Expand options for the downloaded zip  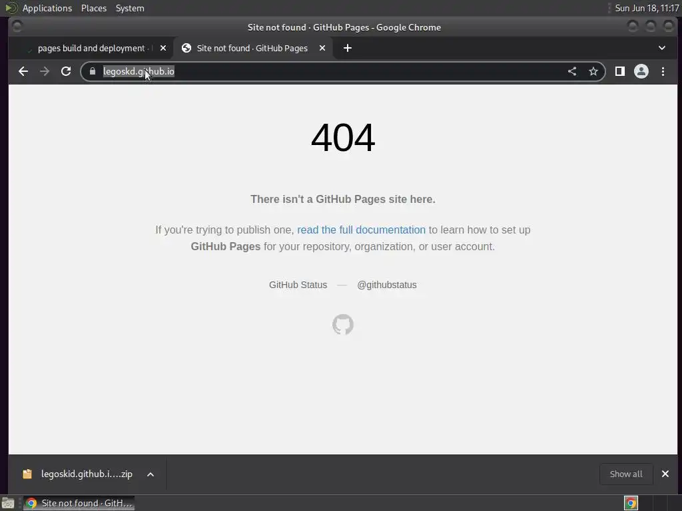(151, 474)
